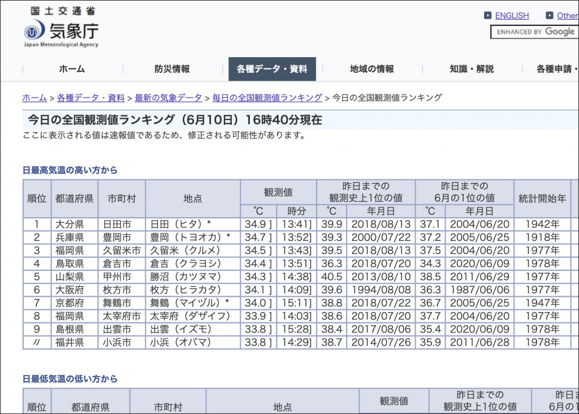579x414 pixels.
Task: Open the ホーム navigation tab
Action: click(x=72, y=69)
